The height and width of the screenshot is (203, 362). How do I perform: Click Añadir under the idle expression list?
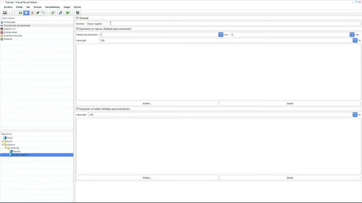[x=147, y=104]
